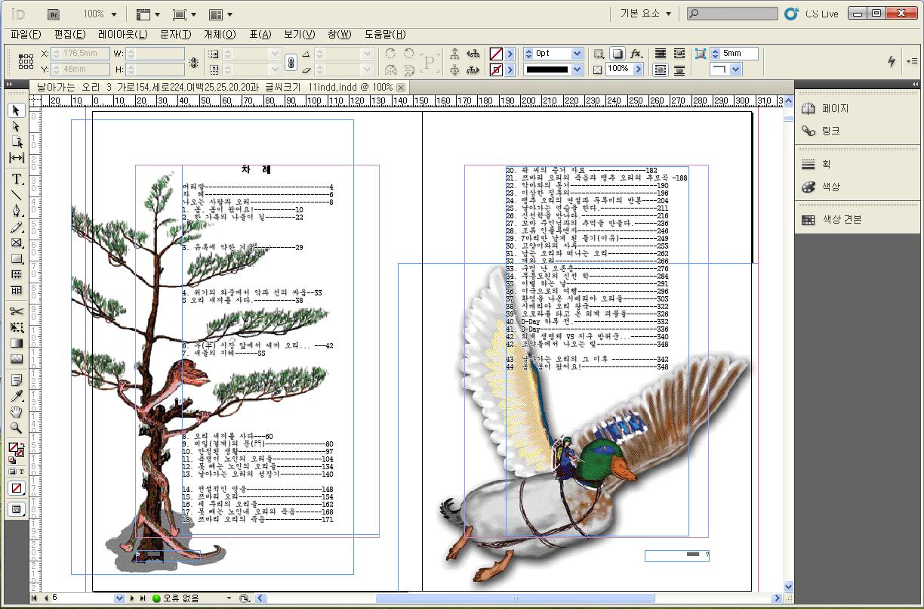Expand the stroke weight 0pt dropdown
The width and height of the screenshot is (924, 609).
[x=577, y=54]
